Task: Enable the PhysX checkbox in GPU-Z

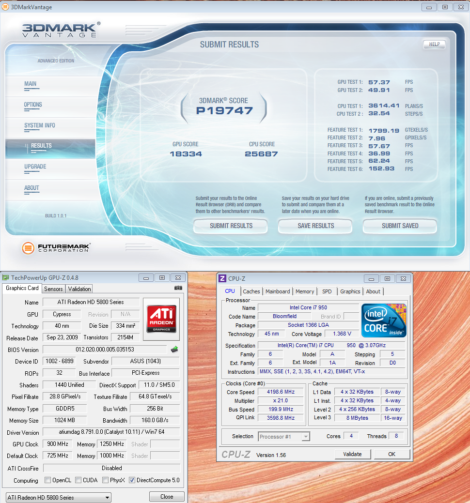Action: point(105,480)
